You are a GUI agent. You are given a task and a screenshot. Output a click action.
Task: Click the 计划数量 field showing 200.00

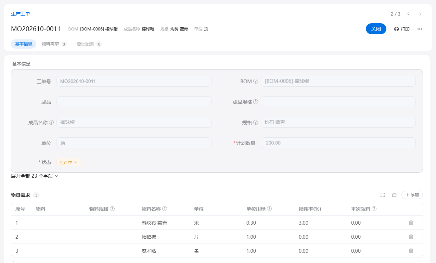(338, 143)
